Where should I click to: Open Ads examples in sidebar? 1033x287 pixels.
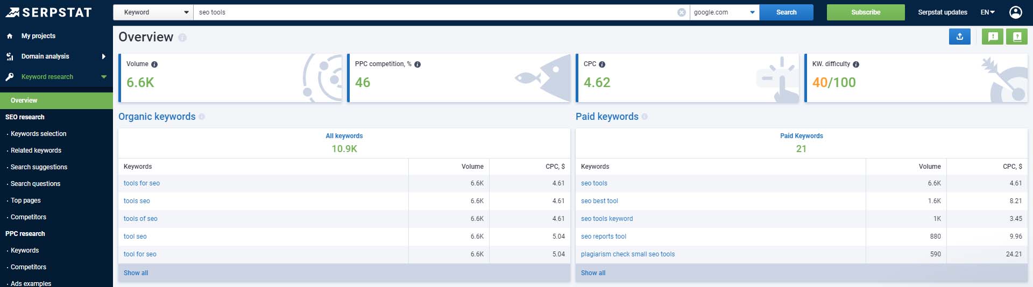click(31, 283)
